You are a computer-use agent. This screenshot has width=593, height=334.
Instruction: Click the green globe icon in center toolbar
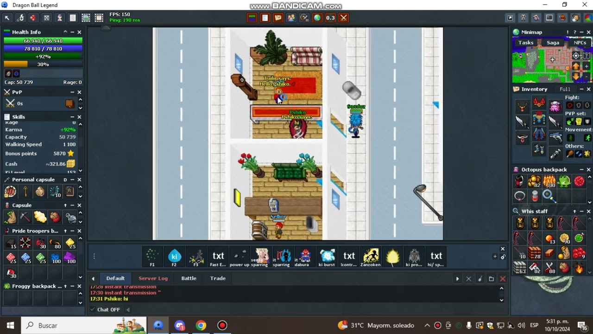(x=317, y=18)
